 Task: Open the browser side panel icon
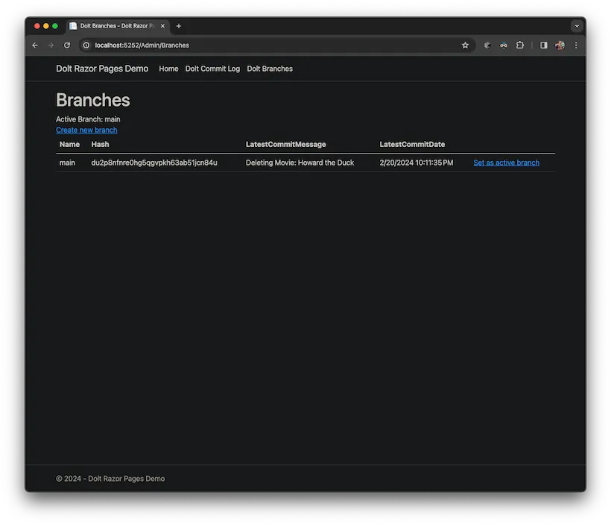tap(543, 45)
